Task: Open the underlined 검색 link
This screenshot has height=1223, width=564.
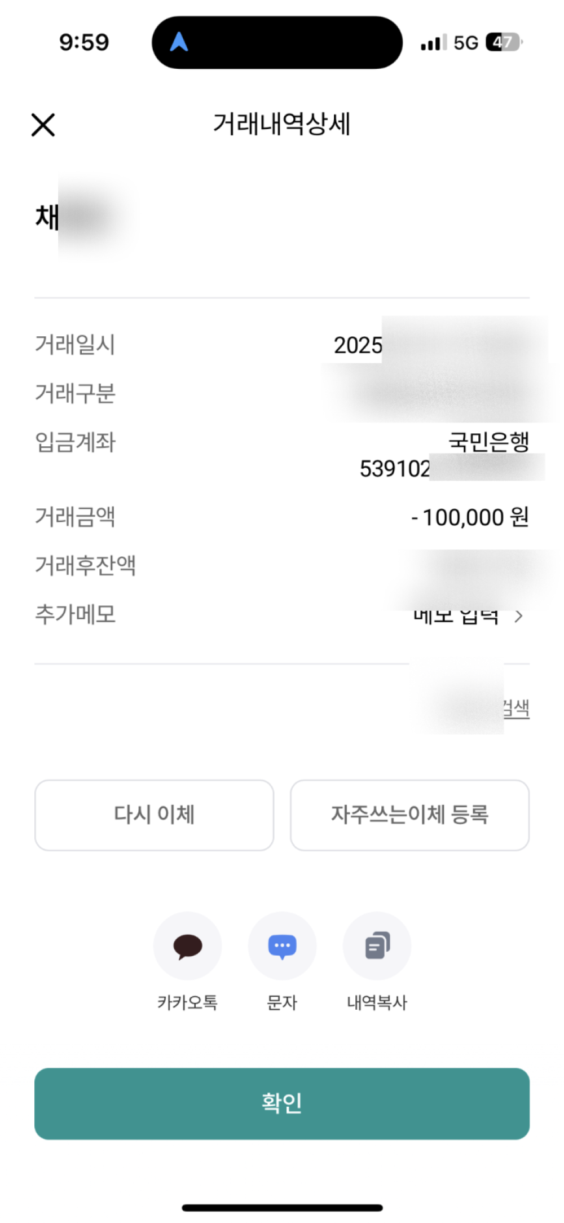Action: coord(516,709)
